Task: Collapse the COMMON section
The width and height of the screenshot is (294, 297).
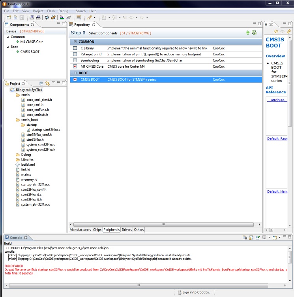Action: tap(75, 42)
